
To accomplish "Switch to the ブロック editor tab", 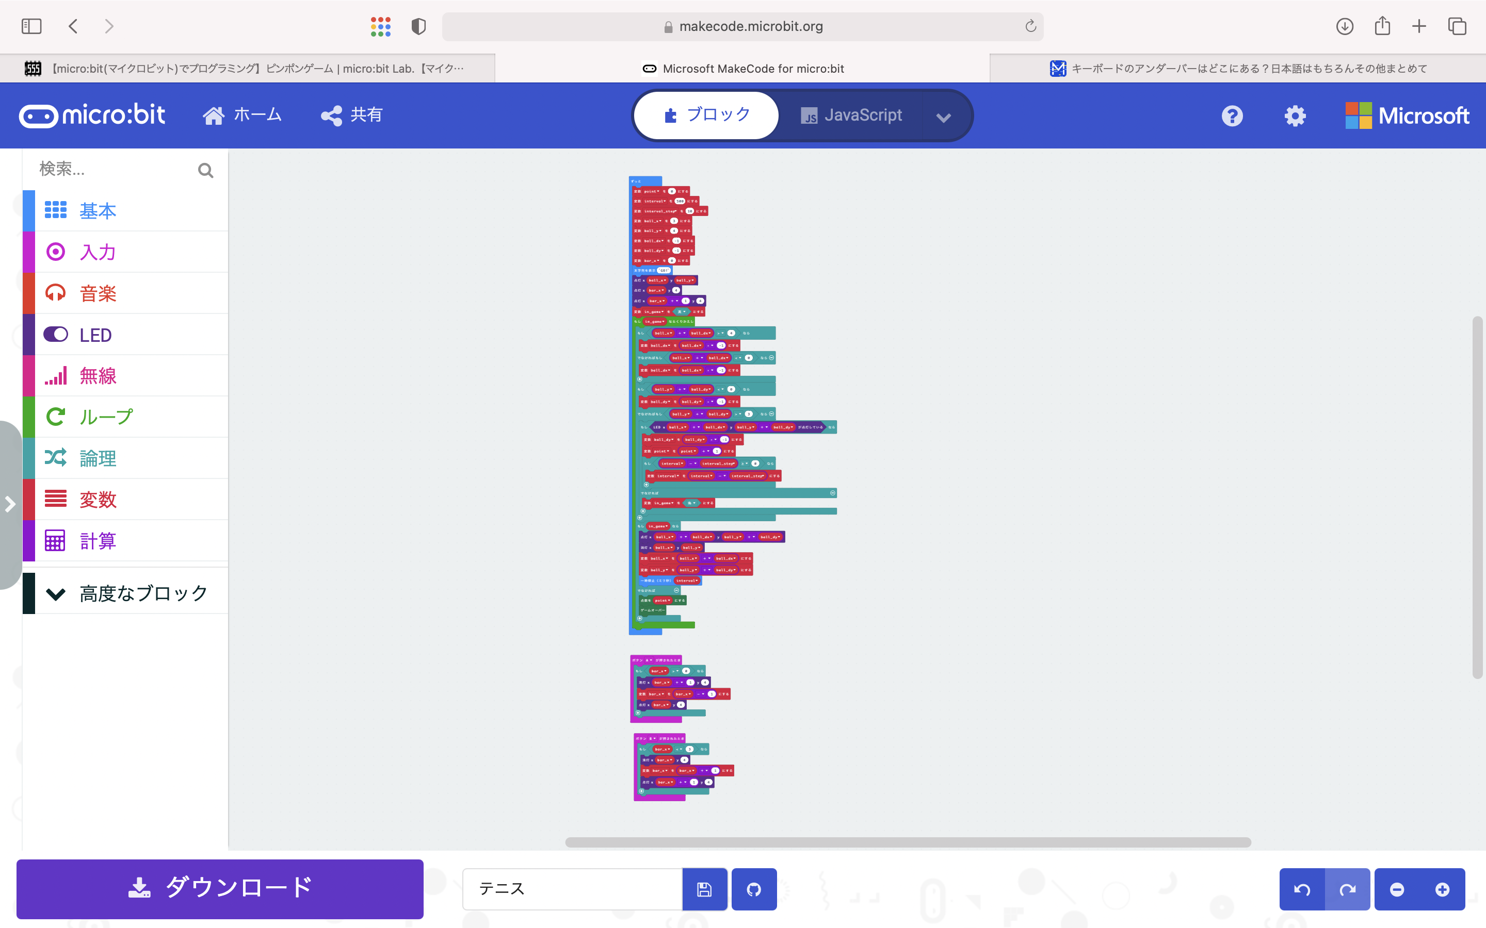I will point(706,115).
